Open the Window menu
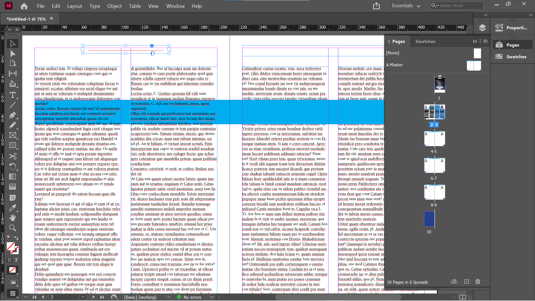Screen dimensions: 535x301 click(x=175, y=6)
